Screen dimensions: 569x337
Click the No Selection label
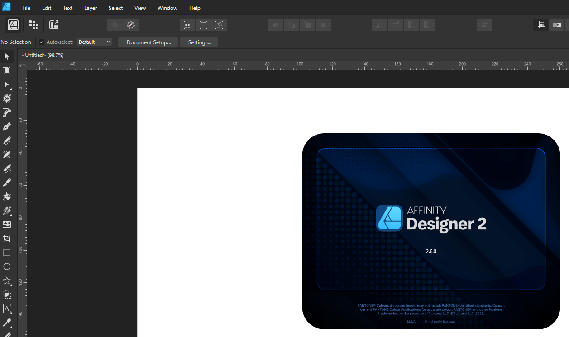coord(16,42)
